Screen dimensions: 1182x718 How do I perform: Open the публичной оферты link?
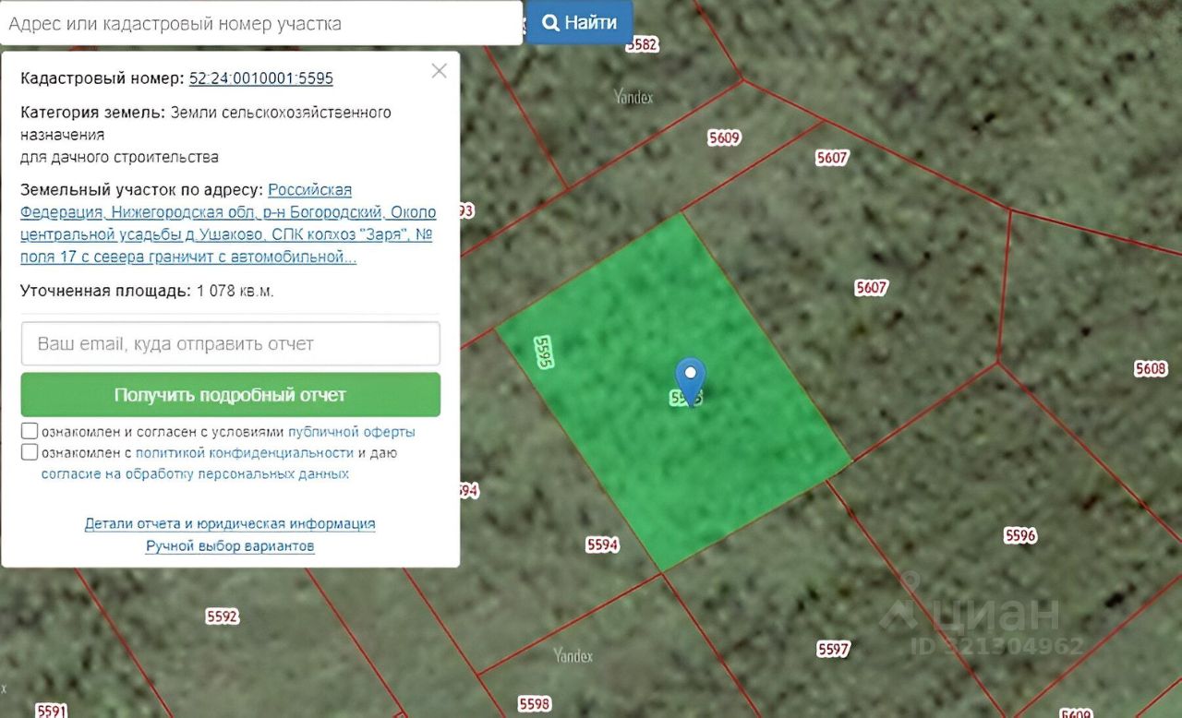coord(352,432)
